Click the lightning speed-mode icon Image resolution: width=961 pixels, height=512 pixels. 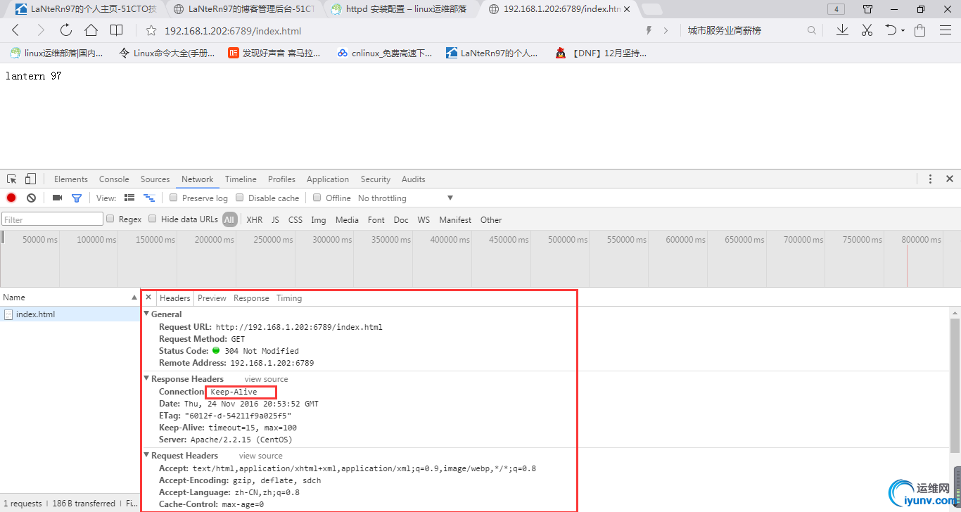pyautogui.click(x=649, y=30)
